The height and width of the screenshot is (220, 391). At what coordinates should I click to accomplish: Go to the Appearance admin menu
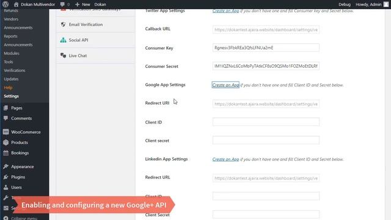(23, 167)
